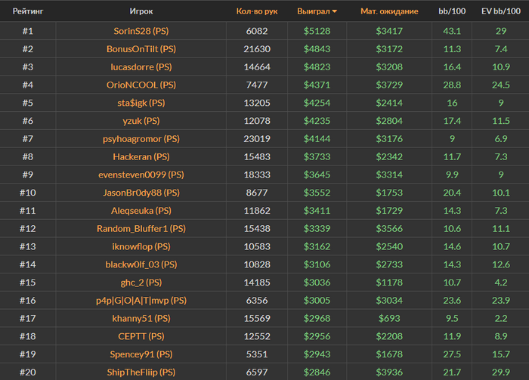Click the EV bb/100 column header
The height and width of the screenshot is (380, 529).
(500, 12)
